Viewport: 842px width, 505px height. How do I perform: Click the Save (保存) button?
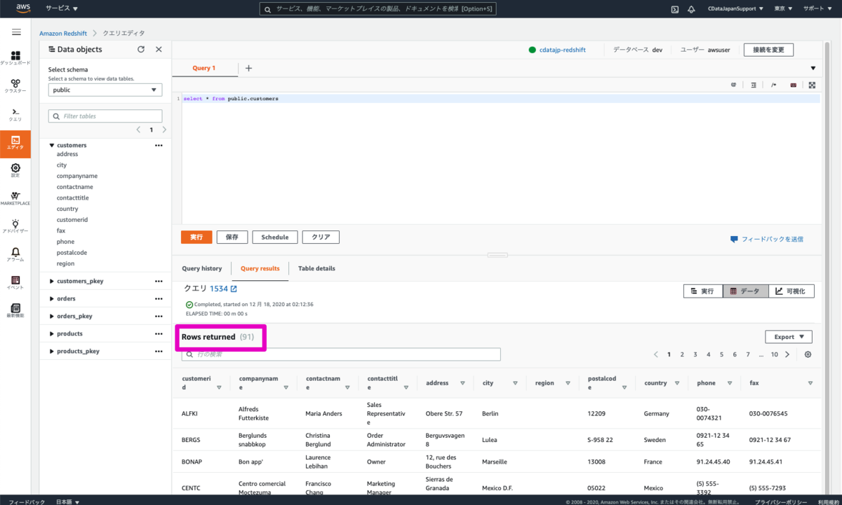tap(232, 237)
